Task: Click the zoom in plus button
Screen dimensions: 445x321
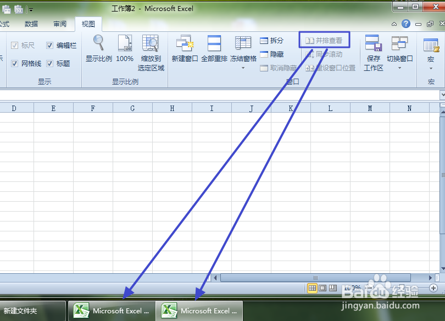Action: (x=433, y=288)
